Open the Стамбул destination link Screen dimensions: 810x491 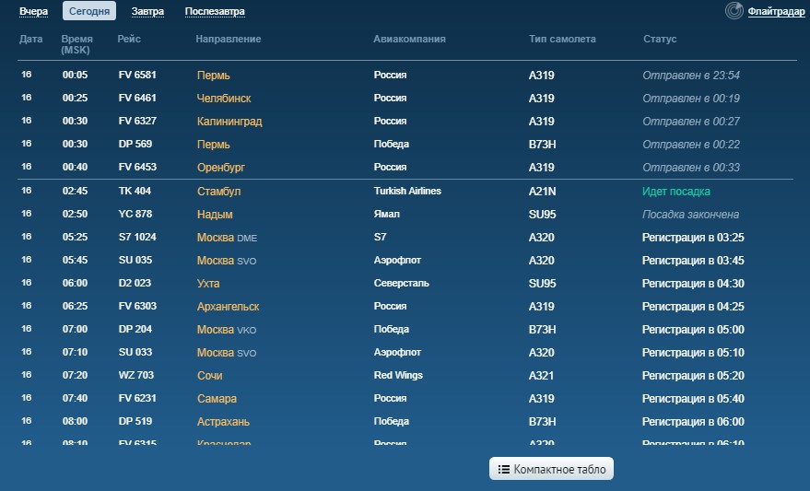click(x=218, y=191)
